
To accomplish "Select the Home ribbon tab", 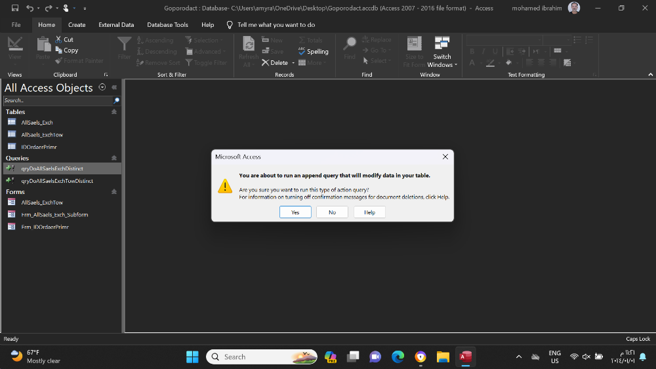I will point(47,25).
